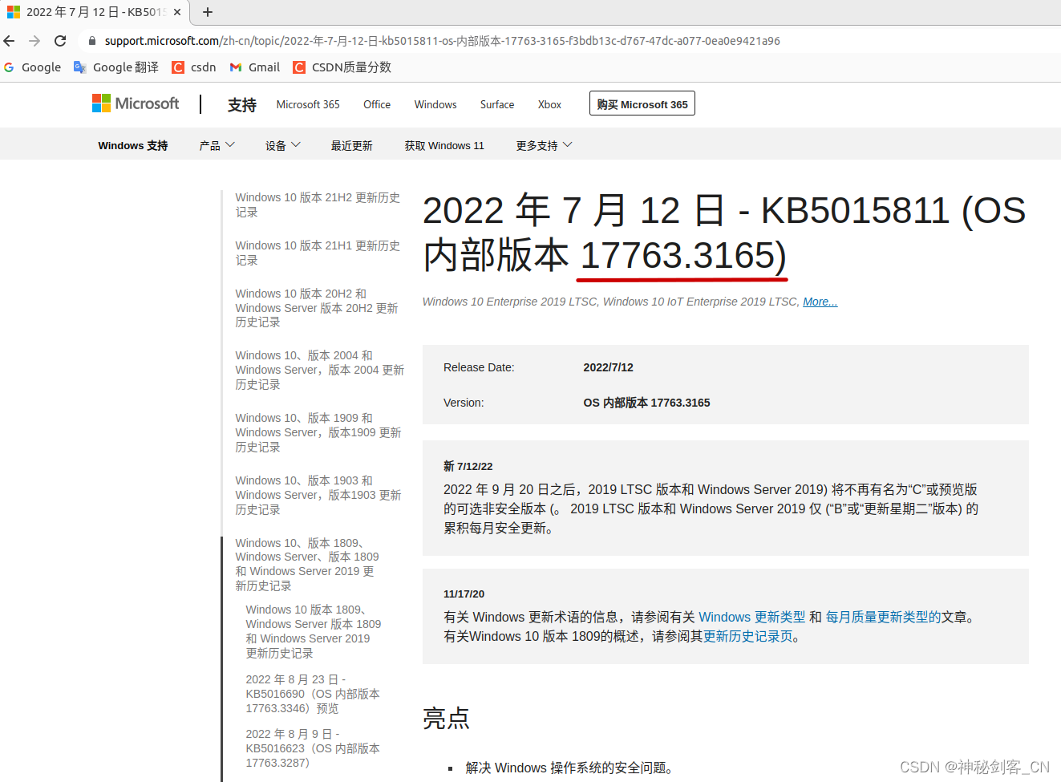Click the lock icon in address bar
1061x782 pixels.
[x=92, y=41]
